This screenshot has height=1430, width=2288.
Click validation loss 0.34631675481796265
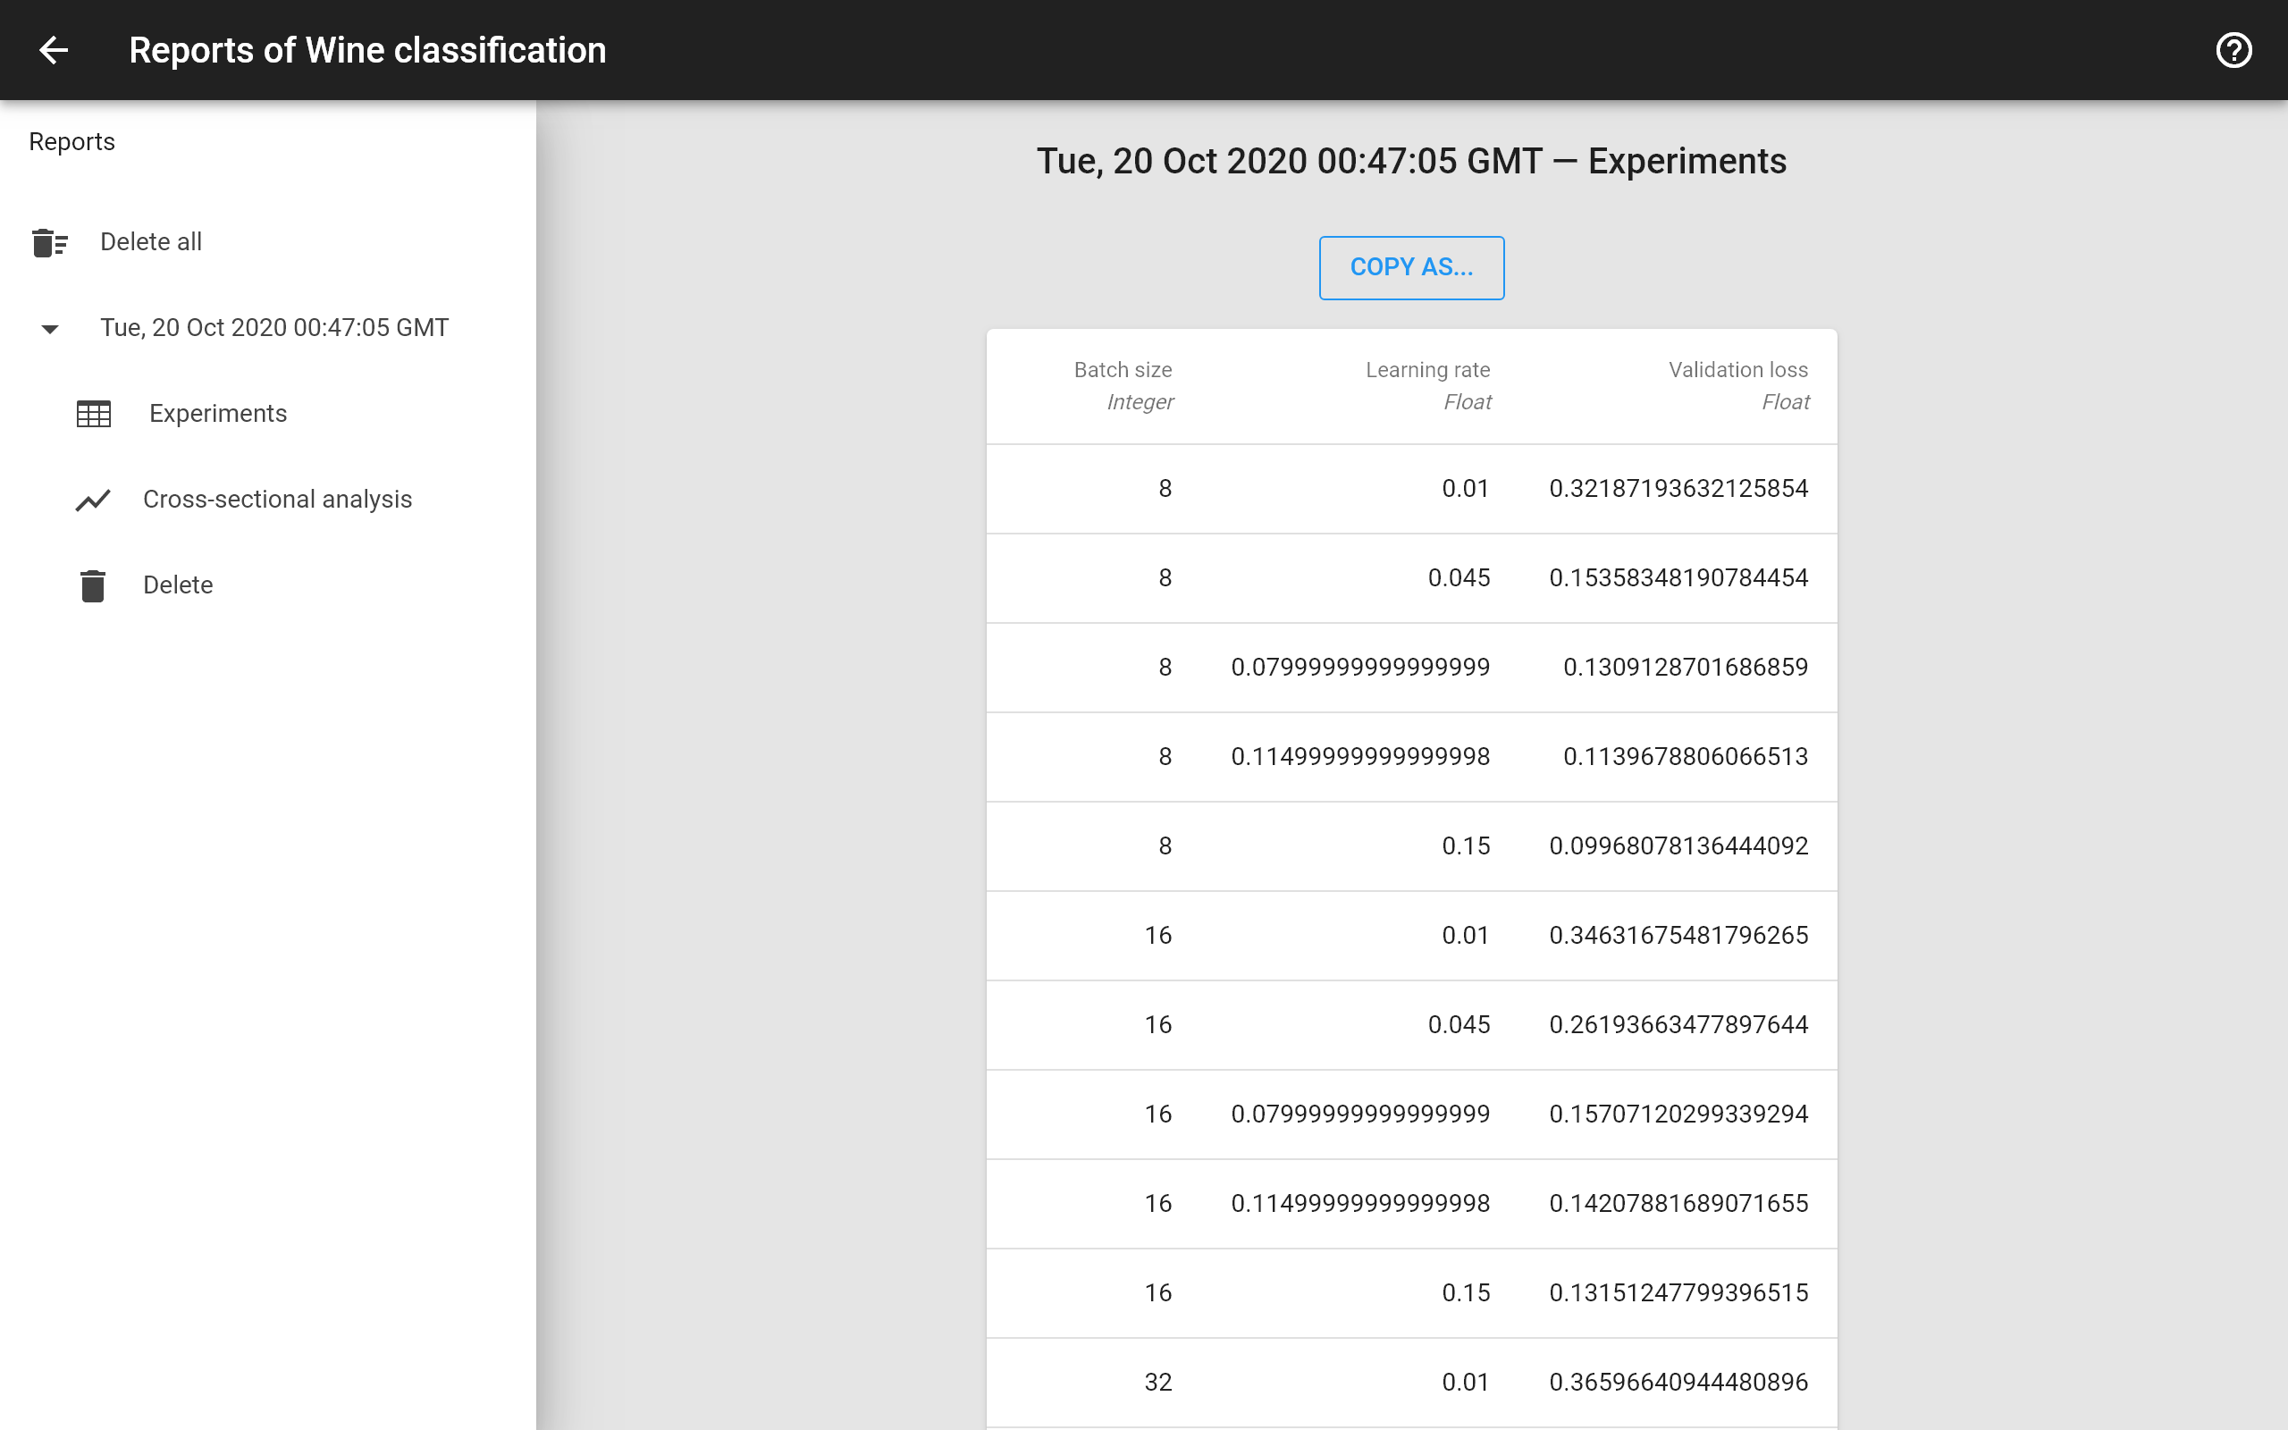coord(1678,936)
